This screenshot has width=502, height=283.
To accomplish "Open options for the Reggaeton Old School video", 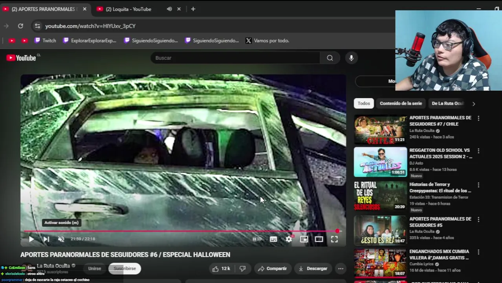I will click(478, 151).
